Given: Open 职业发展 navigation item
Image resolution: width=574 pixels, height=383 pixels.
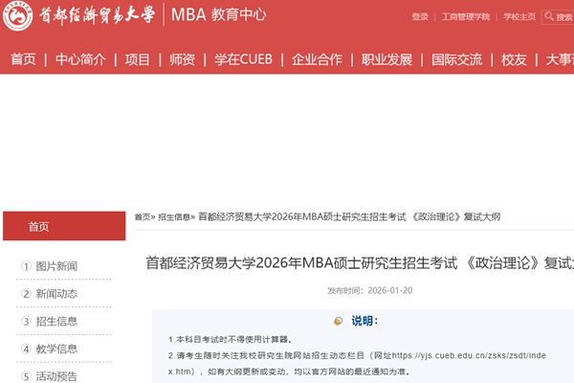Looking at the screenshot, I should coord(386,59).
